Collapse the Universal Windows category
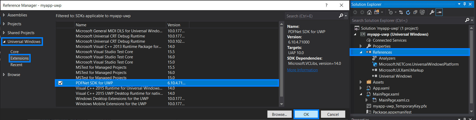Image resolution: width=476 pixels, height=120 pixels. point(4,42)
